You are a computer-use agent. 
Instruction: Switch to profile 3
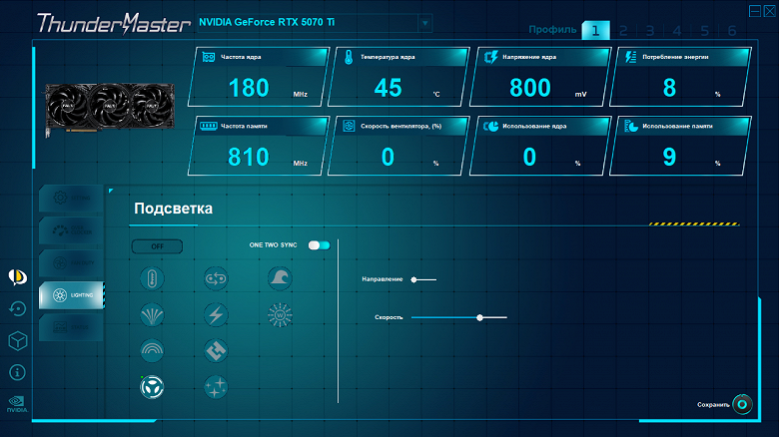coord(650,31)
